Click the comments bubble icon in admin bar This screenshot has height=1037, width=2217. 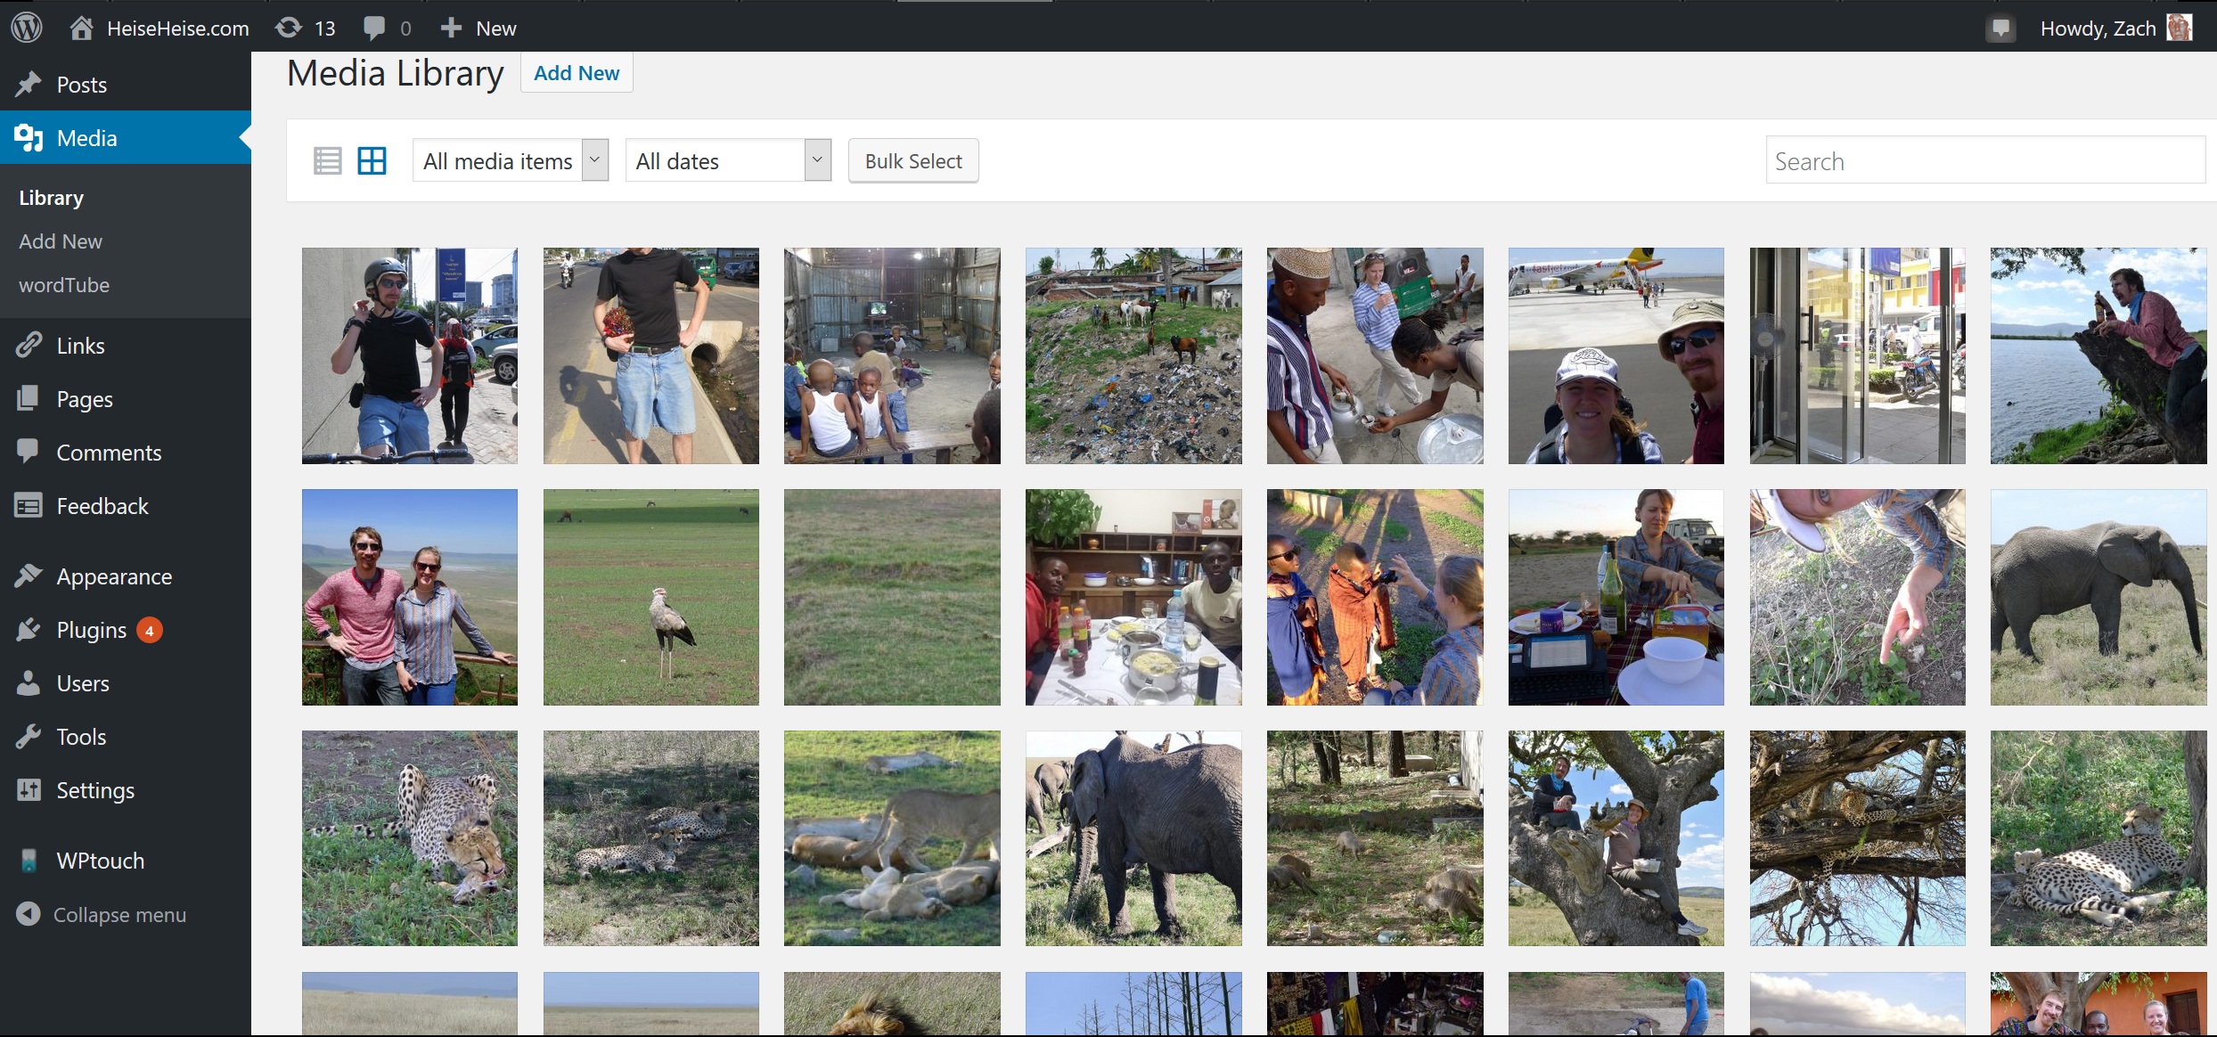point(374,28)
